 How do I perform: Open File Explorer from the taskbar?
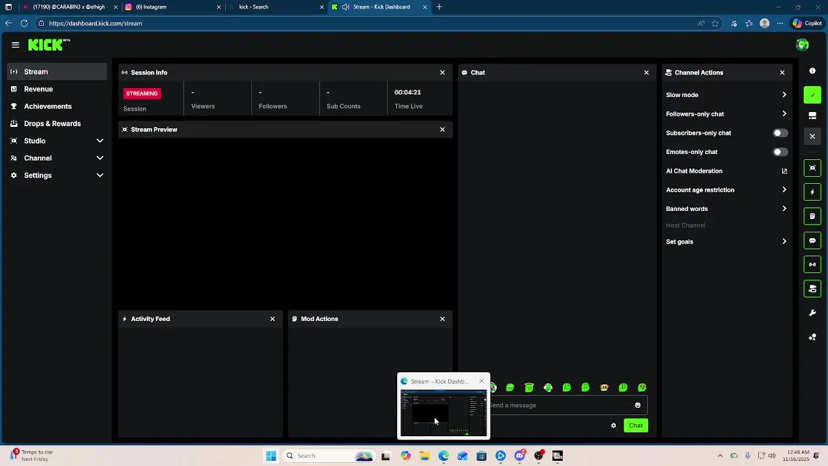424,456
